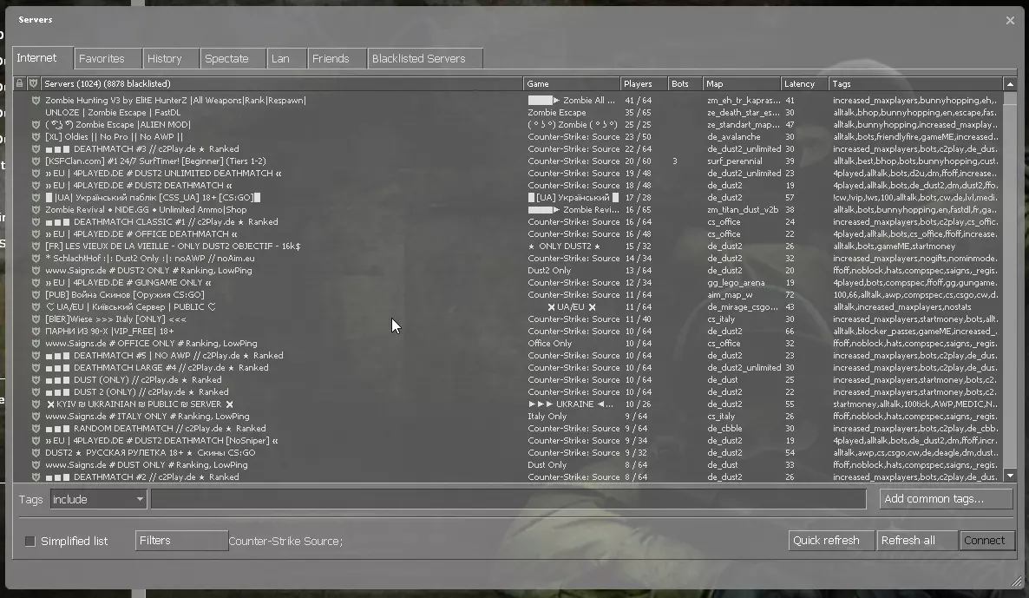Switch to the Favorites tab
1029x598 pixels.
point(108,58)
